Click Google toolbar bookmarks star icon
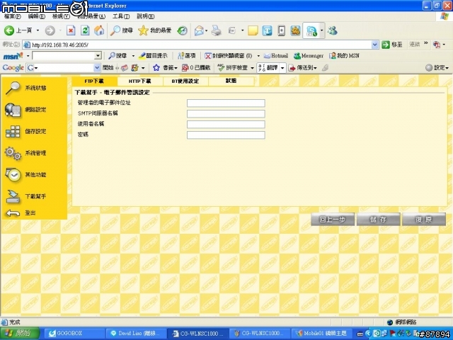Image resolution: width=453 pixels, height=340 pixels. [x=156, y=68]
